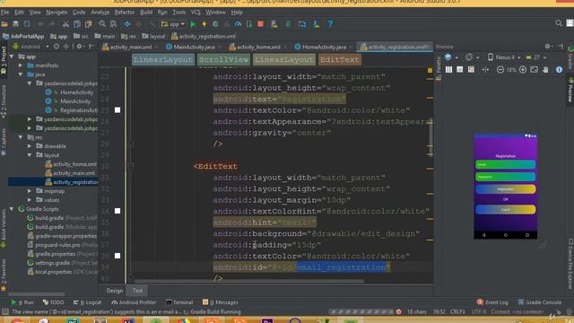Toggle the Structure tool window button
The image size is (574, 323).
click(4, 101)
